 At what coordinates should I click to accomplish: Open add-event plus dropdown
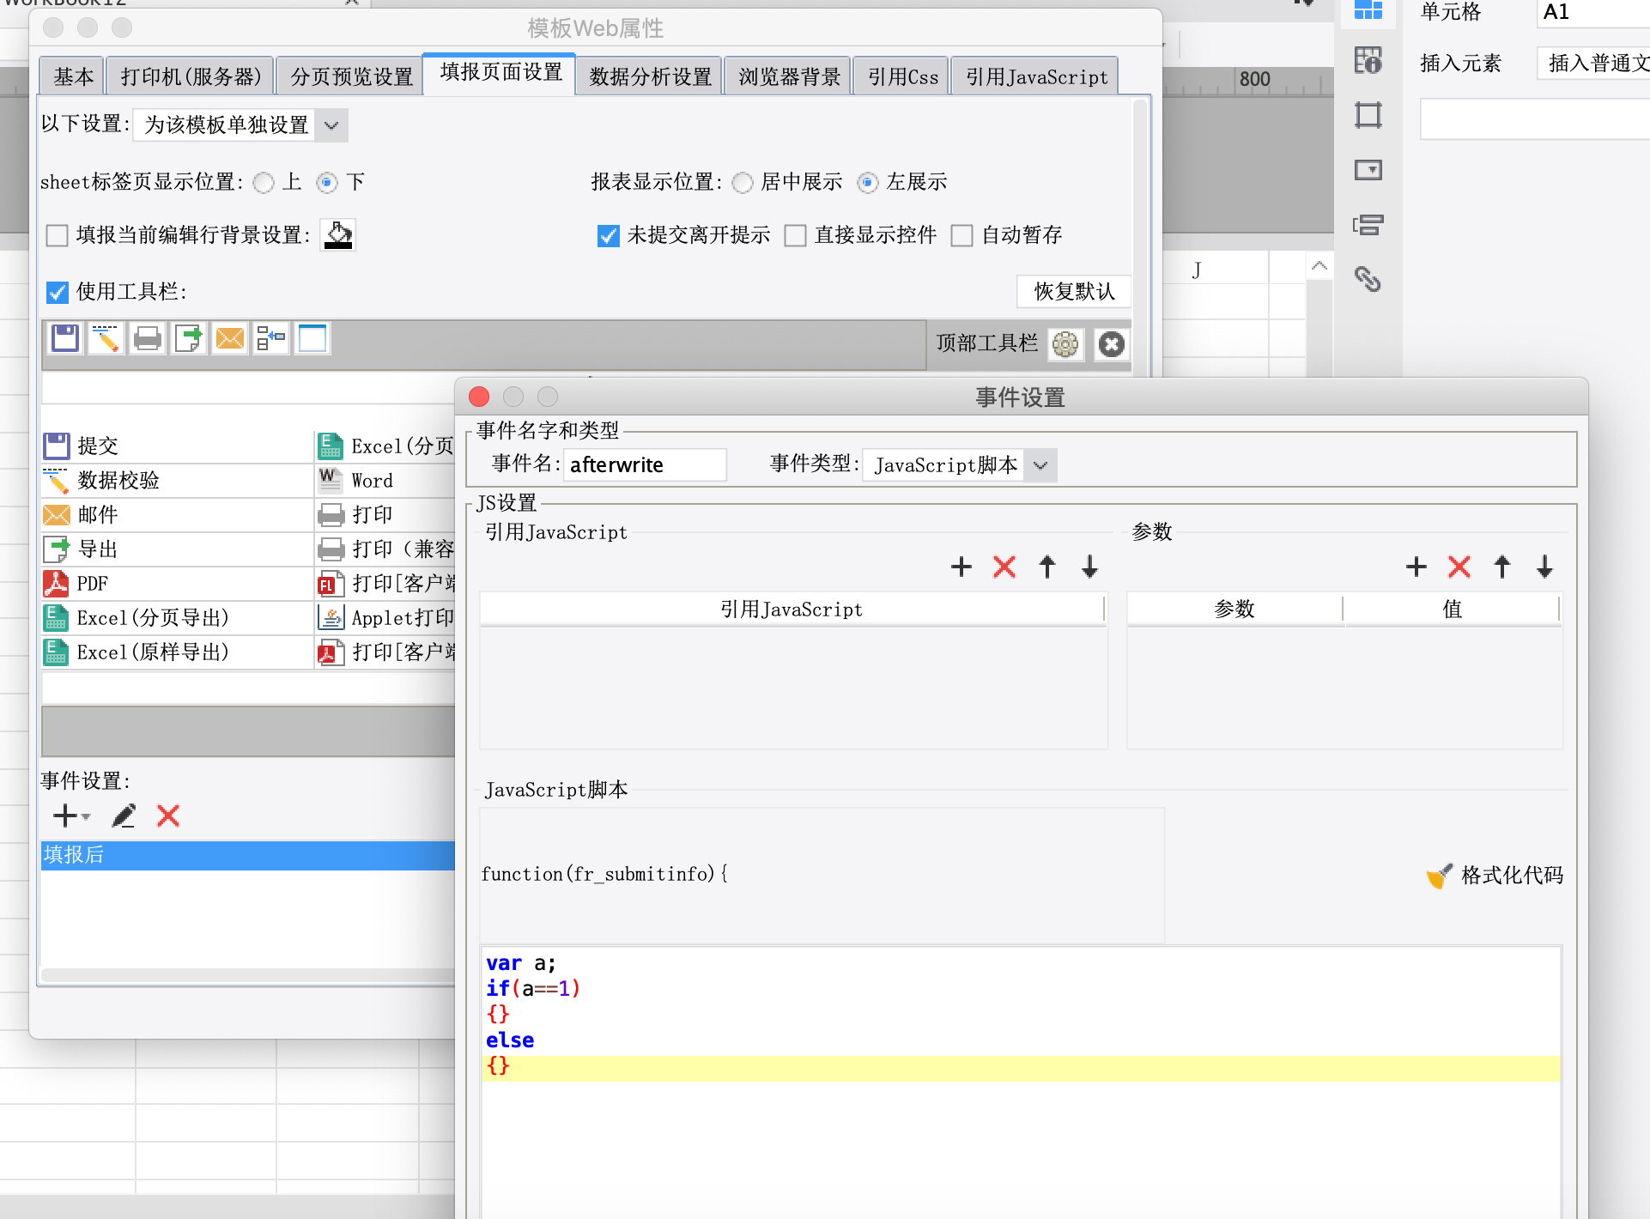point(71,816)
